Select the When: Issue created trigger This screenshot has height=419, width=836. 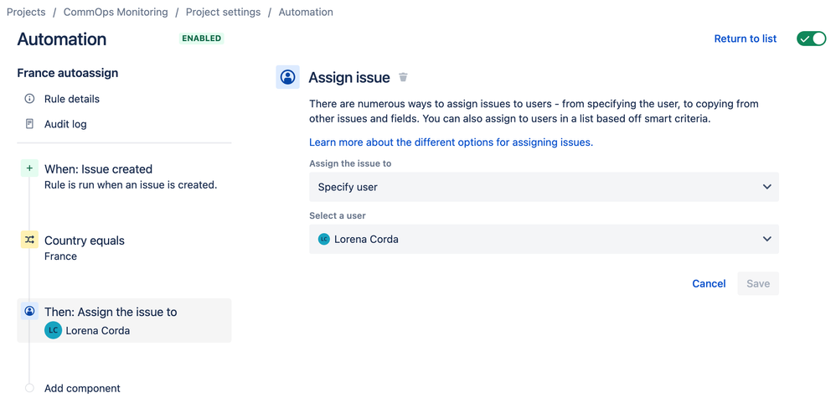tap(98, 169)
